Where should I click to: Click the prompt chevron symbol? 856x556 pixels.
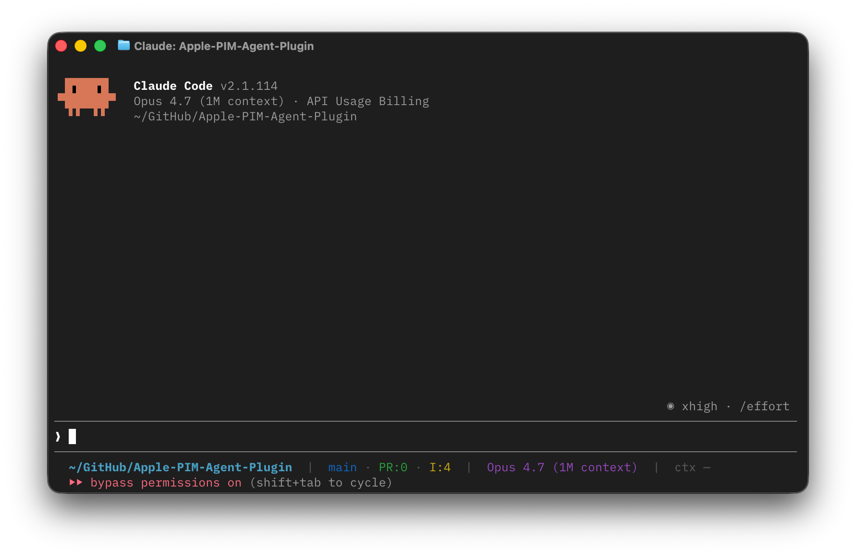point(58,436)
